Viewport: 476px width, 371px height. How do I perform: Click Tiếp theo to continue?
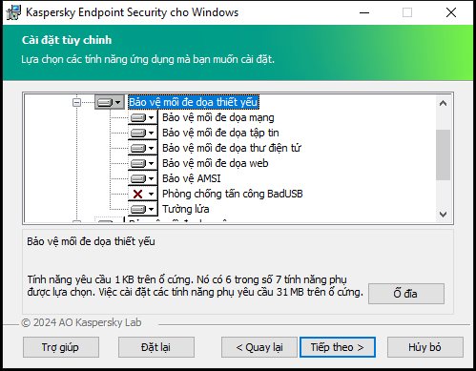click(338, 347)
